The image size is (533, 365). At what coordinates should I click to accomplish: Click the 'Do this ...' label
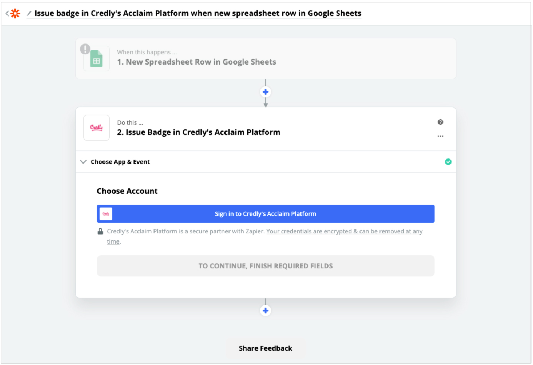[130, 122]
